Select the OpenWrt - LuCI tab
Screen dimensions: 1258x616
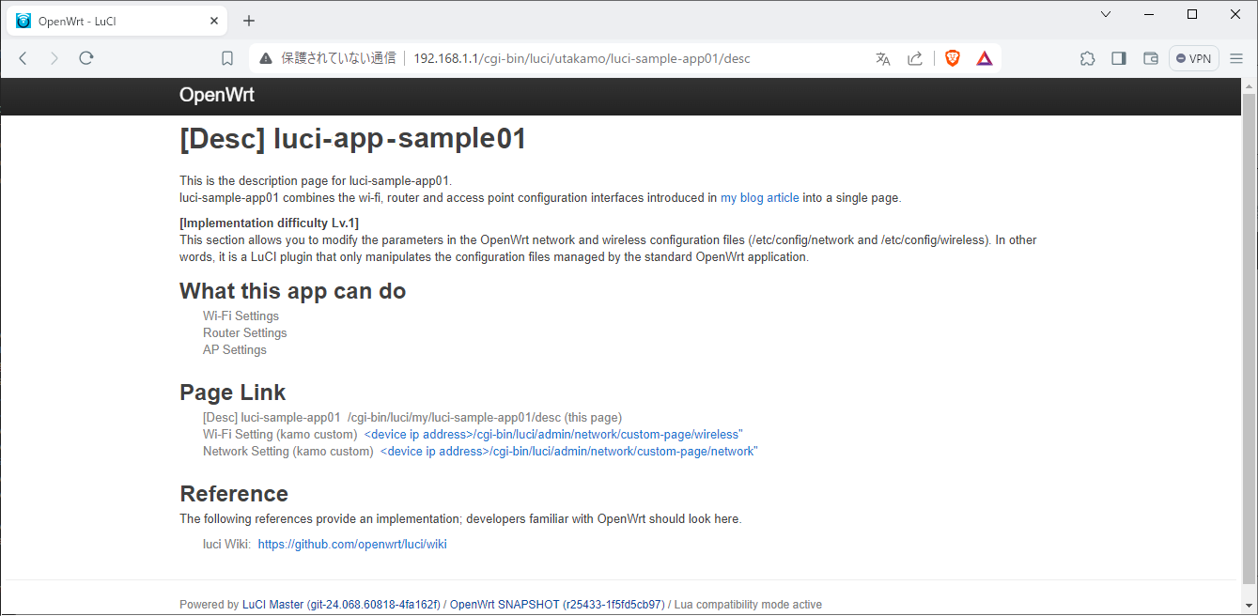(x=117, y=21)
